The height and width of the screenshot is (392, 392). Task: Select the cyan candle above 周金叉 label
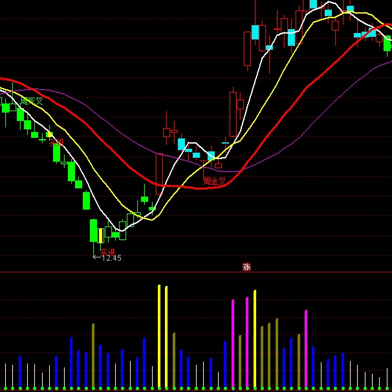[211, 156]
